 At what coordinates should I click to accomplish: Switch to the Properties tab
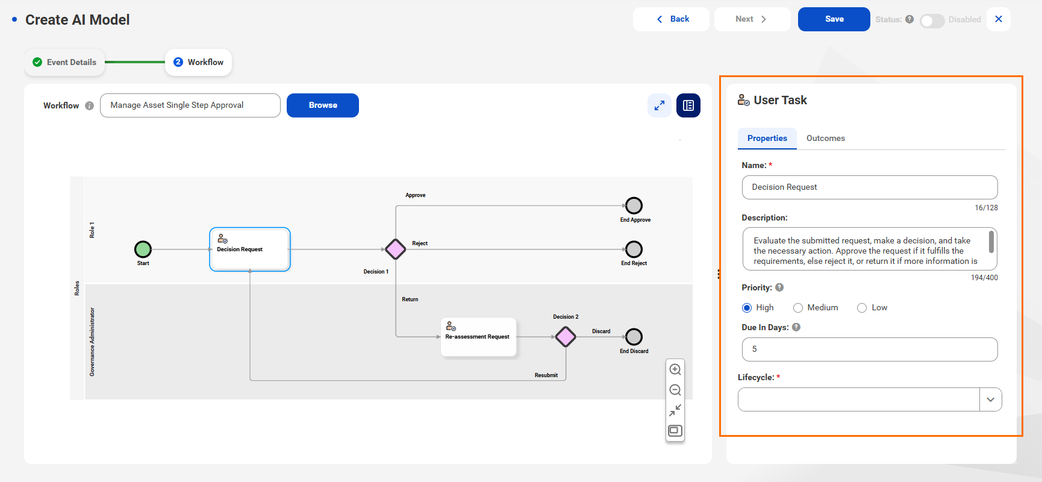point(767,138)
